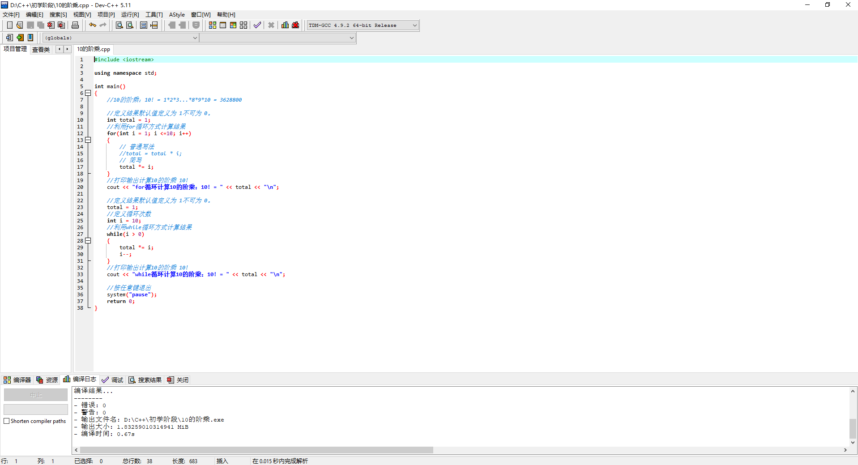Click the Replace icon
Viewport: 858px width, 465px height.
(130, 25)
